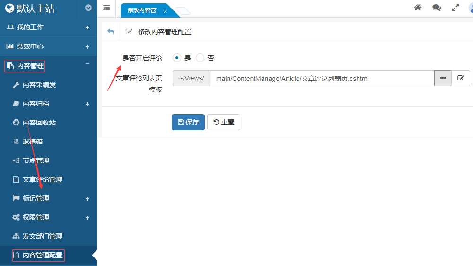Expand the 绩效中心 section
The image size is (473, 266).
[x=88, y=47]
